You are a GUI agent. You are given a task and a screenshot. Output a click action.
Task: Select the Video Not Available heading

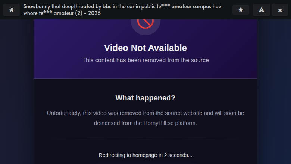(145, 48)
